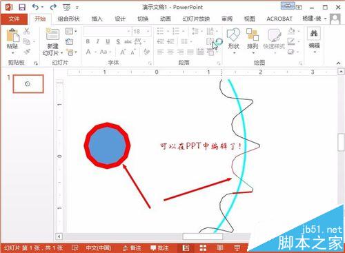Start slideshow from beginning icon in title bar
This screenshot has height=253, width=345.
pos(67,8)
